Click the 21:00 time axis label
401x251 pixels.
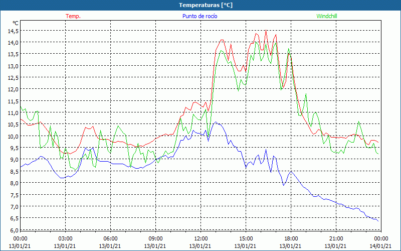[x=335, y=239]
